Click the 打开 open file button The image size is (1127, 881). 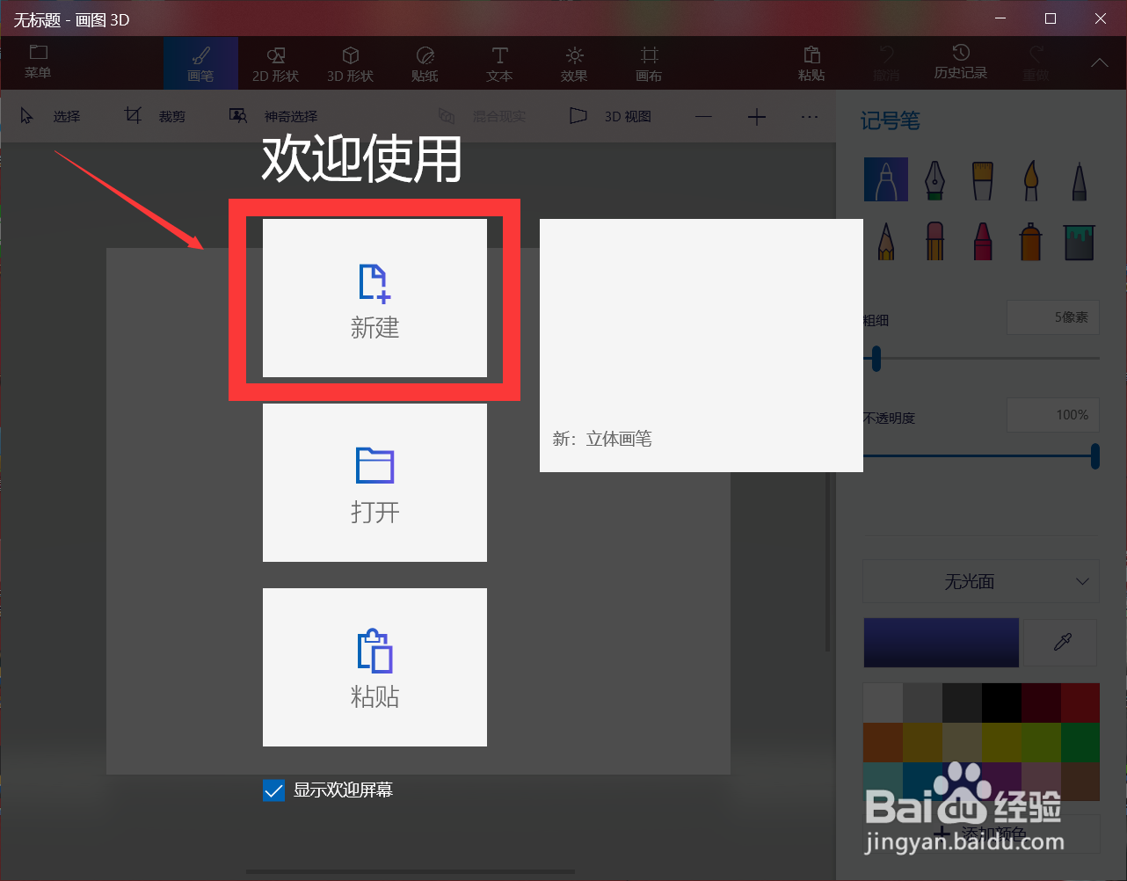[374, 483]
